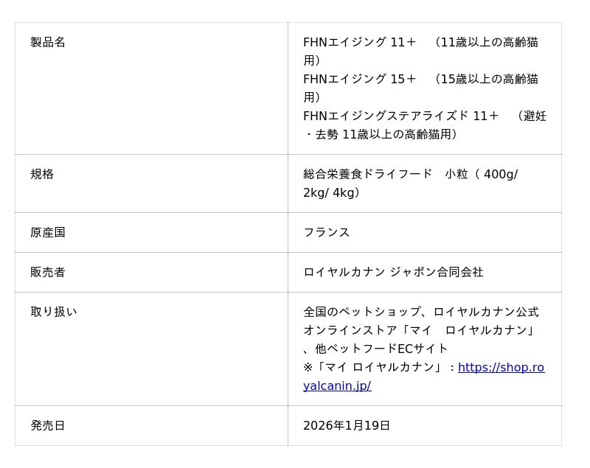590x468 pixels.
Task: Click the 販売者 row label
Action: click(x=48, y=273)
